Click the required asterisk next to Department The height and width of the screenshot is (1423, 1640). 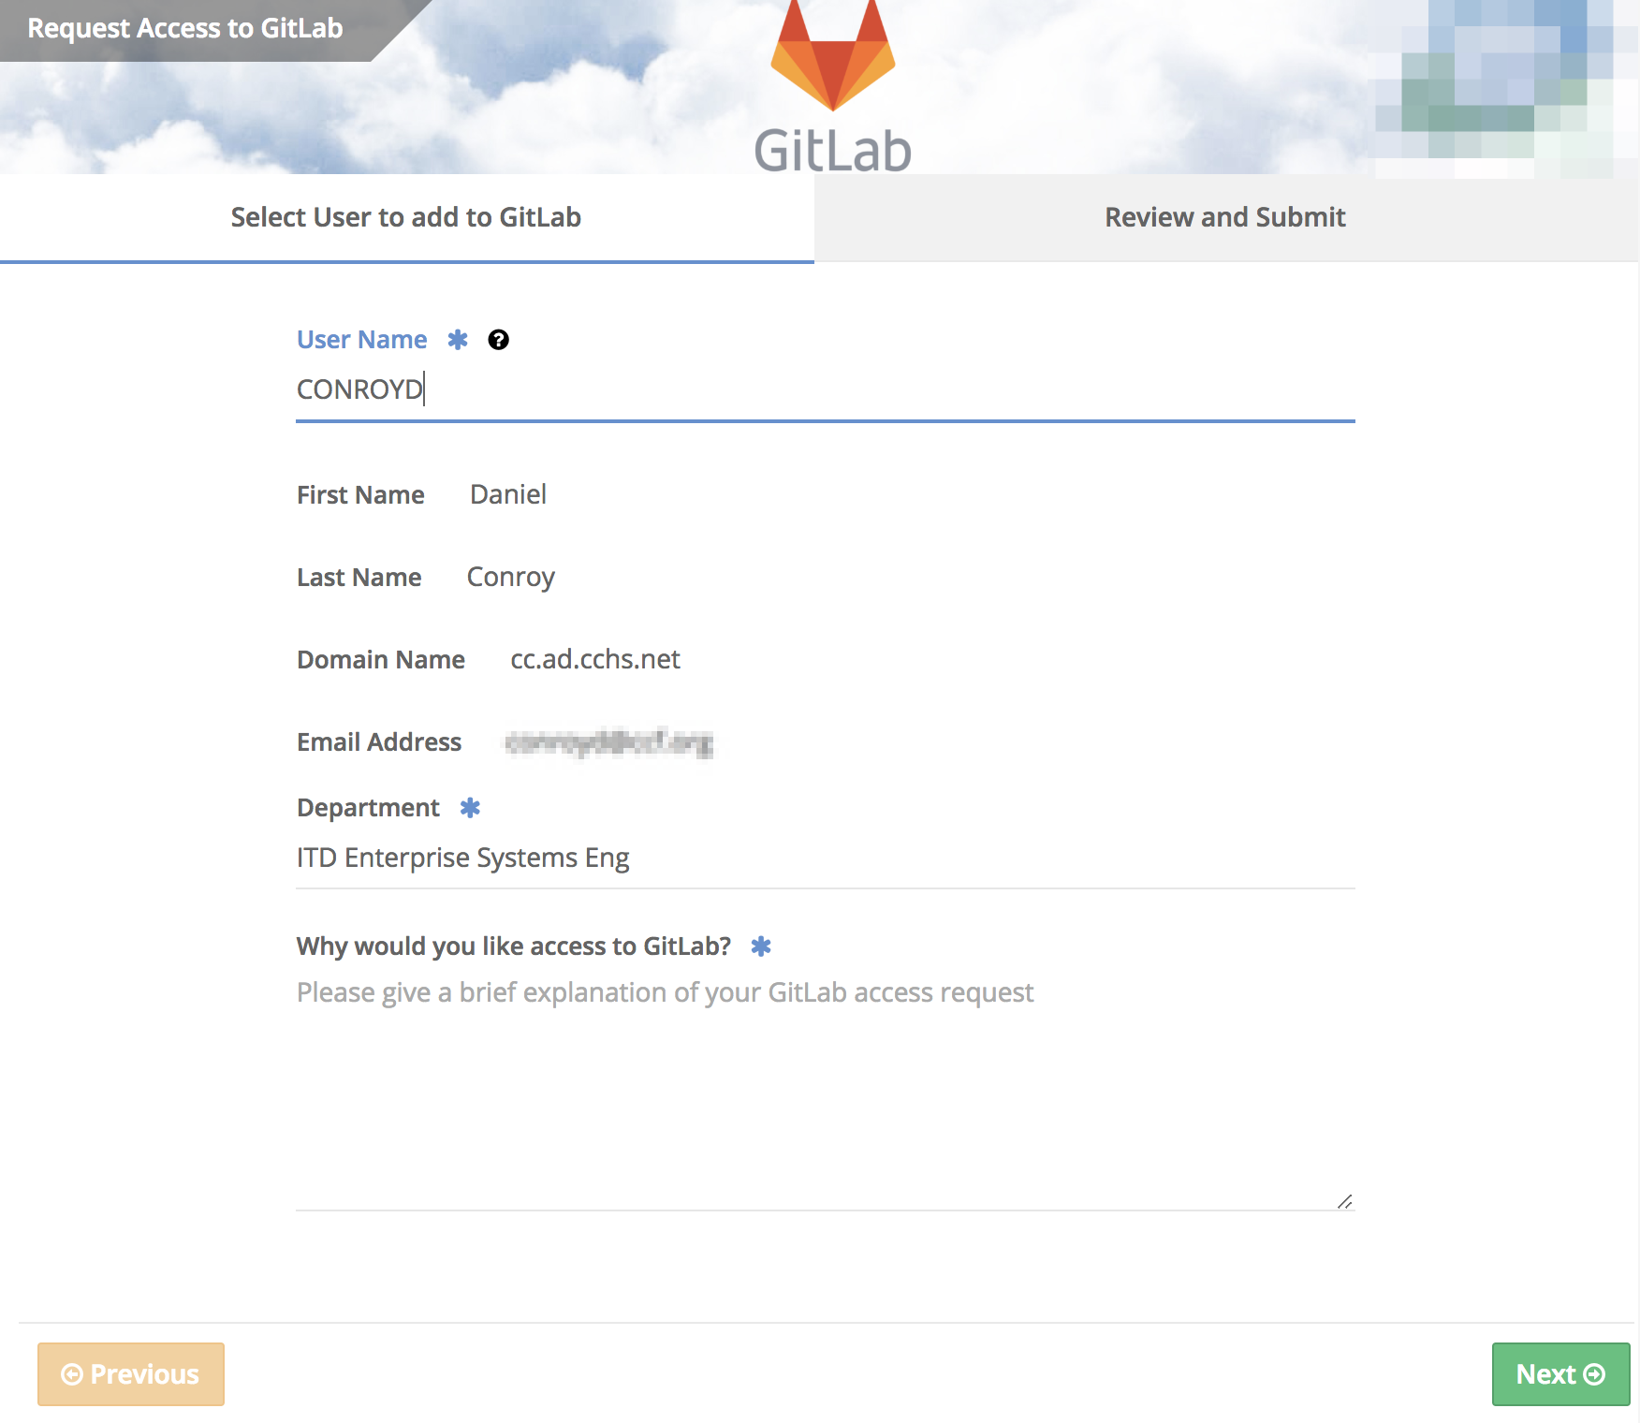[x=470, y=807]
